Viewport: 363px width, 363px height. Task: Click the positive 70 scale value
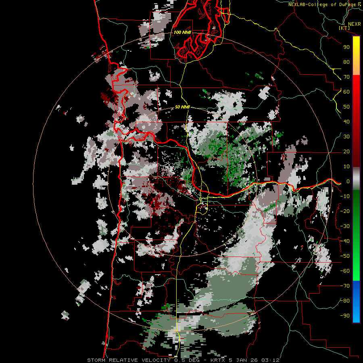346,77
